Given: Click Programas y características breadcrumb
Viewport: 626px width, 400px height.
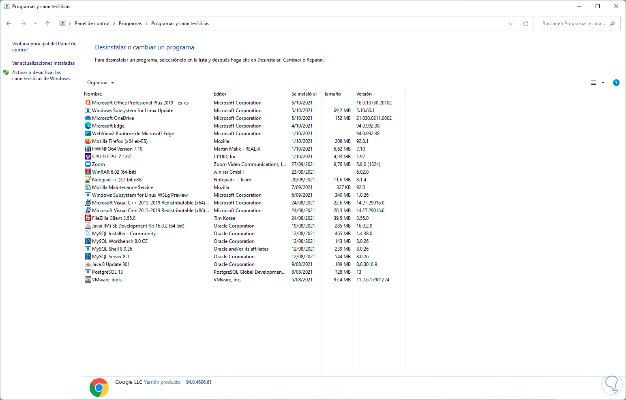Looking at the screenshot, I should (180, 23).
